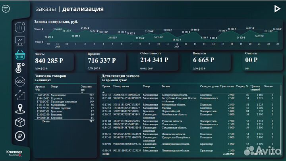Open the stairs growth icon in sidebar
This screenshot has width=286, height=161.
click(x=20, y=95)
